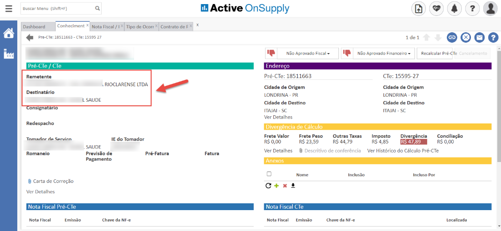
Task: Click the blue link chain icon
Action: (x=452, y=38)
